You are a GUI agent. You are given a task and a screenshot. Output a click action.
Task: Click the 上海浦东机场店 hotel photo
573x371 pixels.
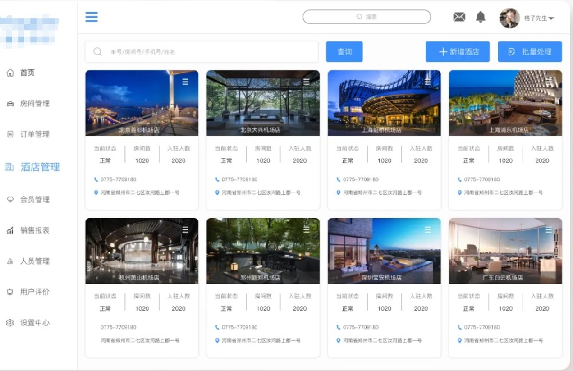click(x=505, y=103)
